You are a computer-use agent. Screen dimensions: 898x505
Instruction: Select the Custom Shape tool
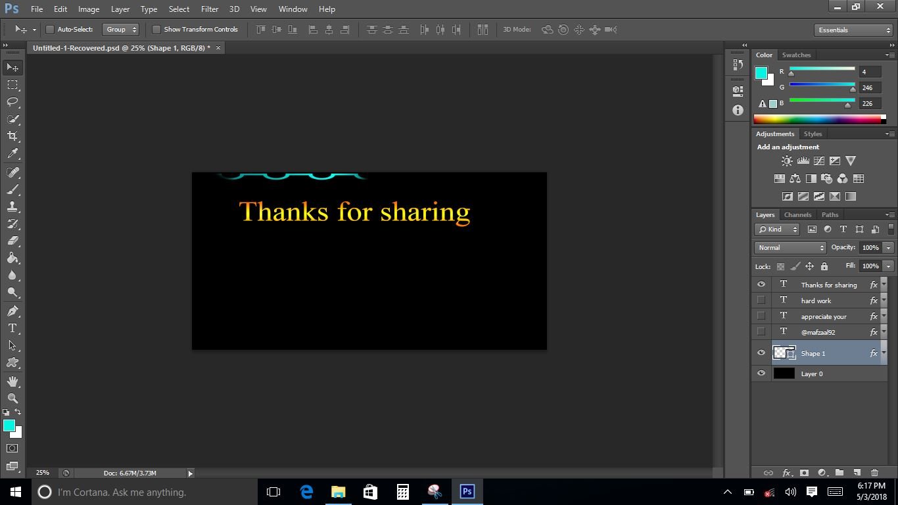click(12, 362)
